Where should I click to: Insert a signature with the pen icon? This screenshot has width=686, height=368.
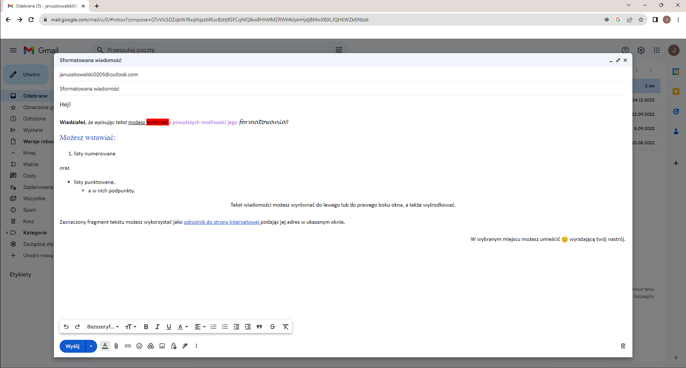[185, 346]
